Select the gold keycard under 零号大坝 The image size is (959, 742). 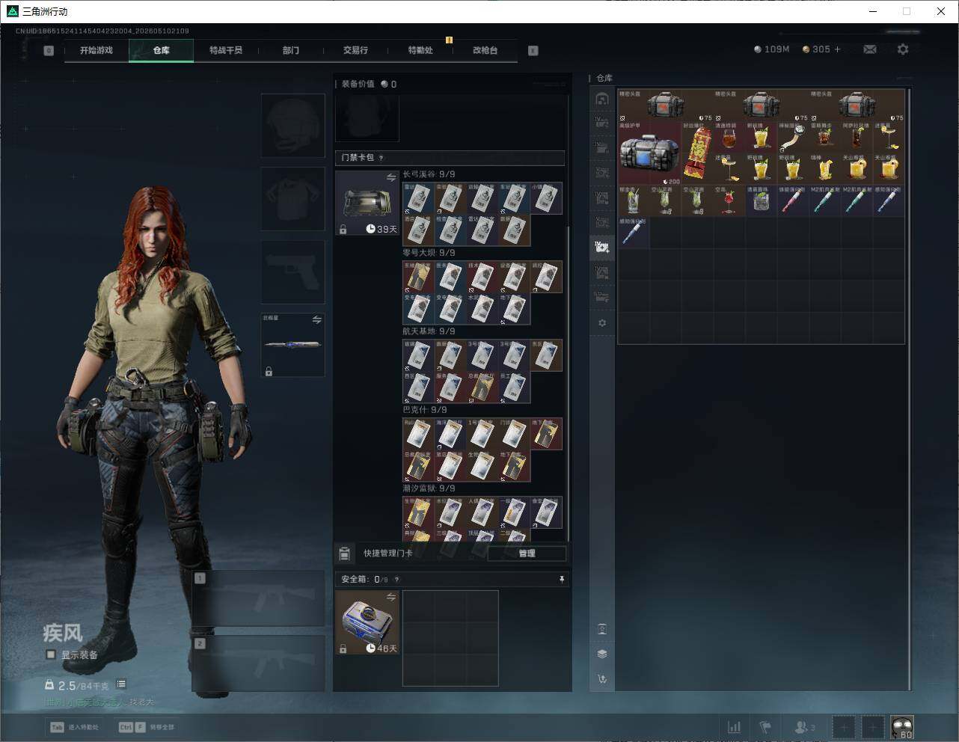click(419, 278)
